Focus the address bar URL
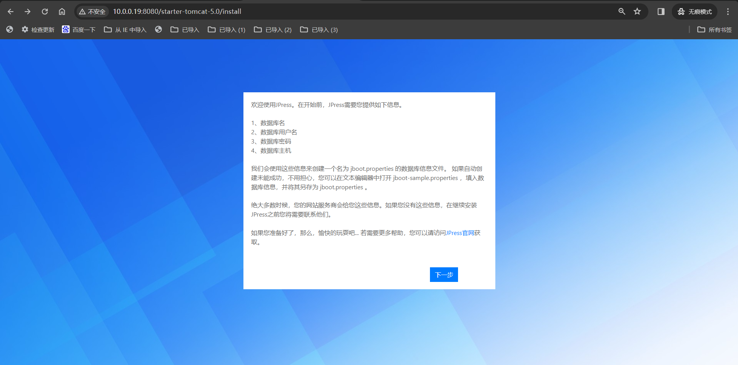738x365 pixels. (x=177, y=12)
